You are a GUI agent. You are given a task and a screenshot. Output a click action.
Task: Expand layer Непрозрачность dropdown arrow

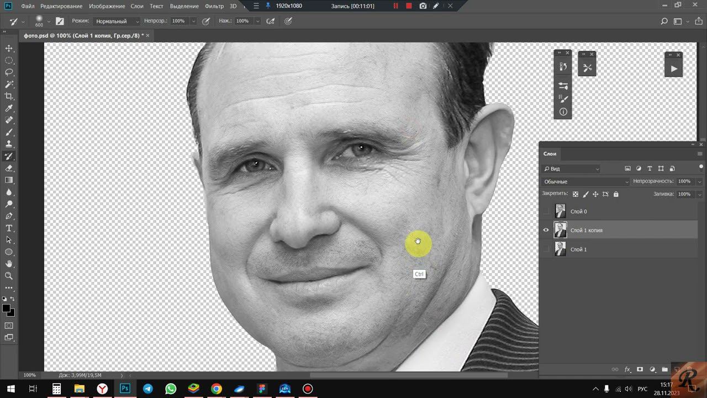click(x=699, y=181)
